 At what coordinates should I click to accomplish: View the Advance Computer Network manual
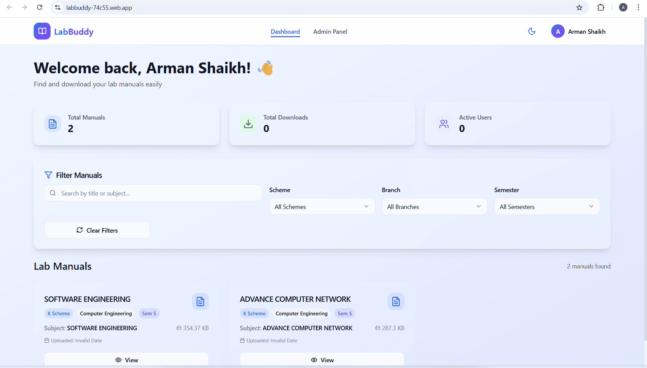pos(322,360)
